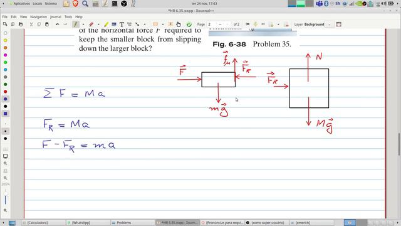Select the rectangular selection tool
Viewport: 401px width, 226px height.
[x=155, y=24]
